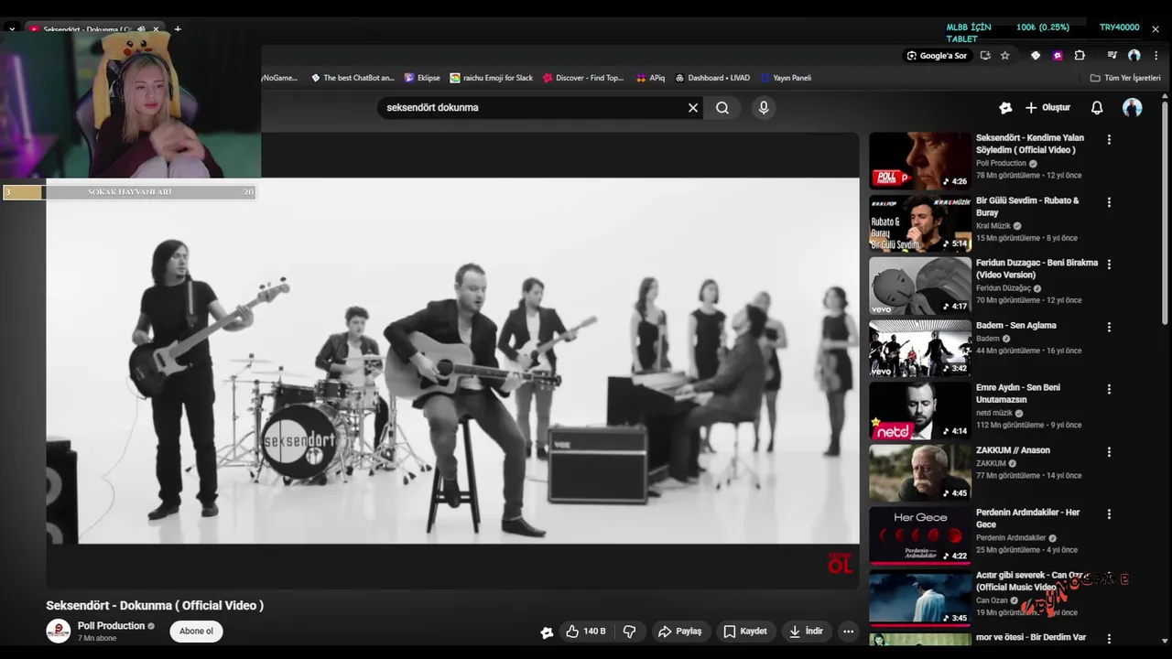Click the badge icon left of the like button

[x=547, y=632]
